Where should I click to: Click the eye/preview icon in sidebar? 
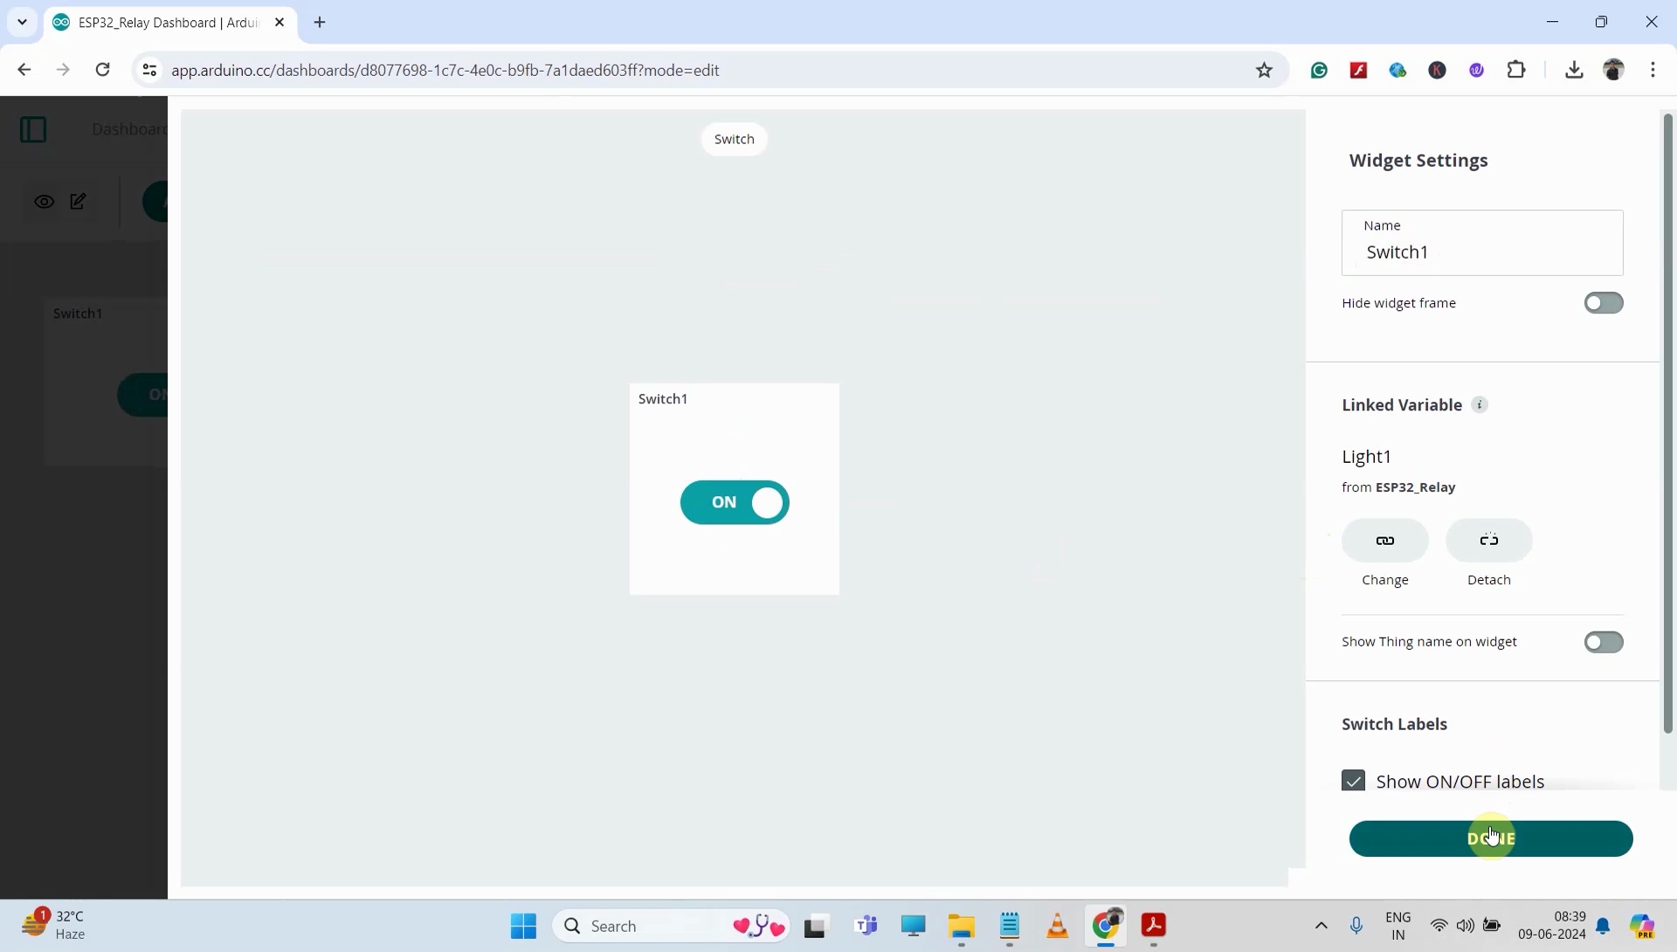[44, 202]
